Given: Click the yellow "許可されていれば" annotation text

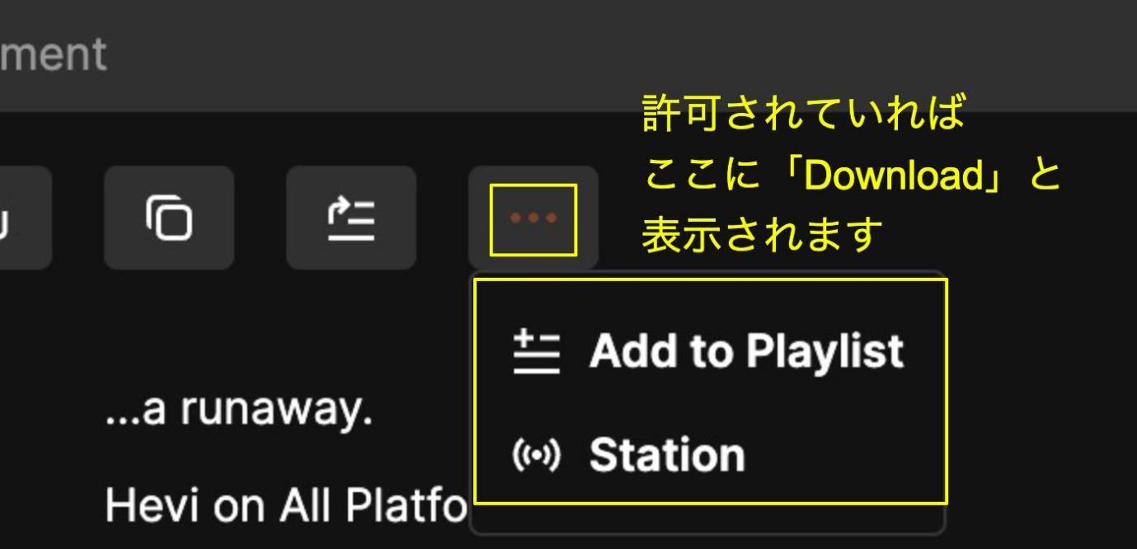Looking at the screenshot, I should coord(803,113).
